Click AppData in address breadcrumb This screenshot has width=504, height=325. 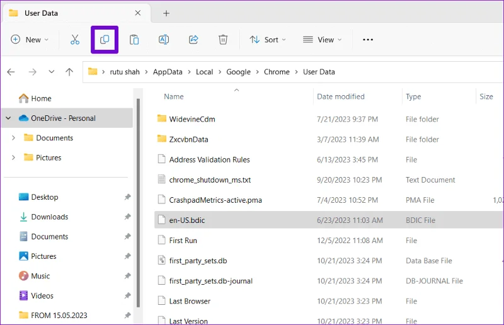[x=168, y=72]
